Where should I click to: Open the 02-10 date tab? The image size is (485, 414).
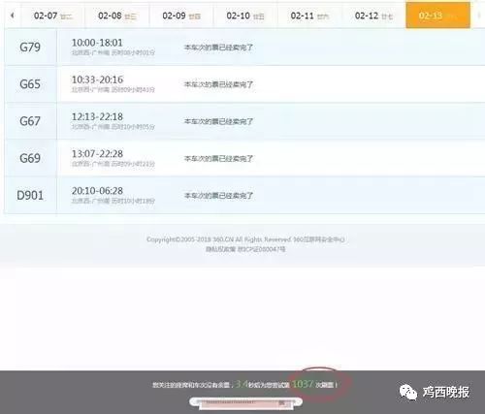point(245,16)
